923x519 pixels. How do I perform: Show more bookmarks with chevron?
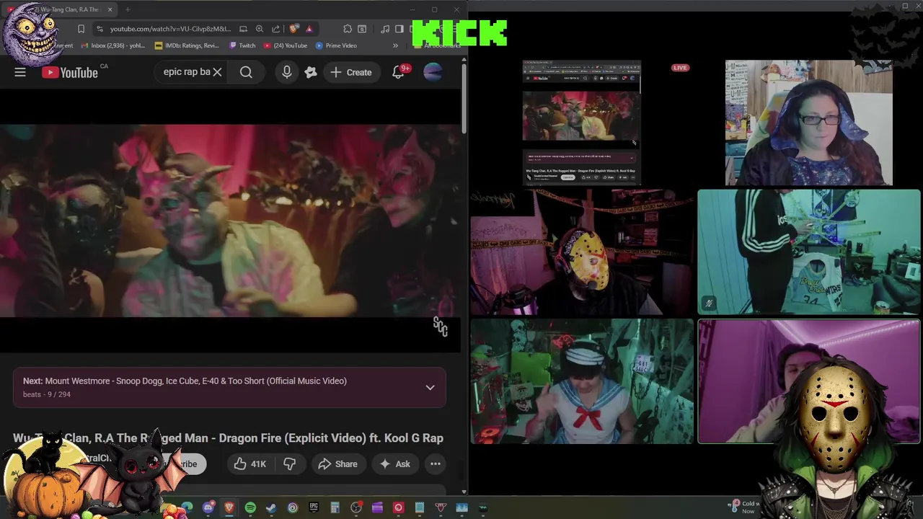pos(395,45)
